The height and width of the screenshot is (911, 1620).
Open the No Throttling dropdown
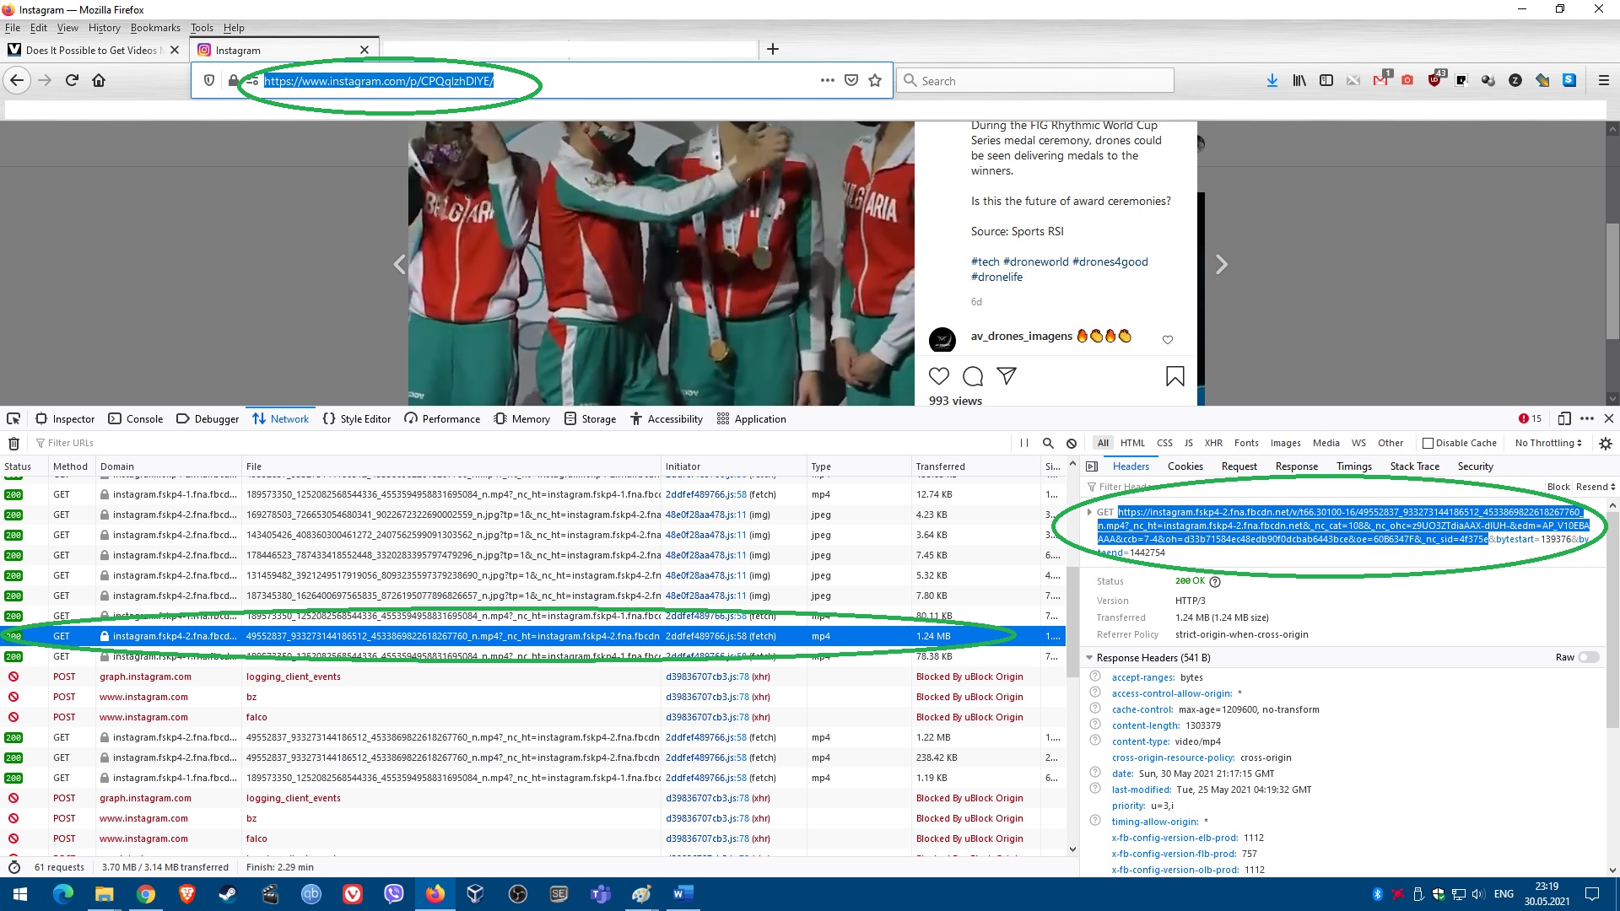point(1547,443)
